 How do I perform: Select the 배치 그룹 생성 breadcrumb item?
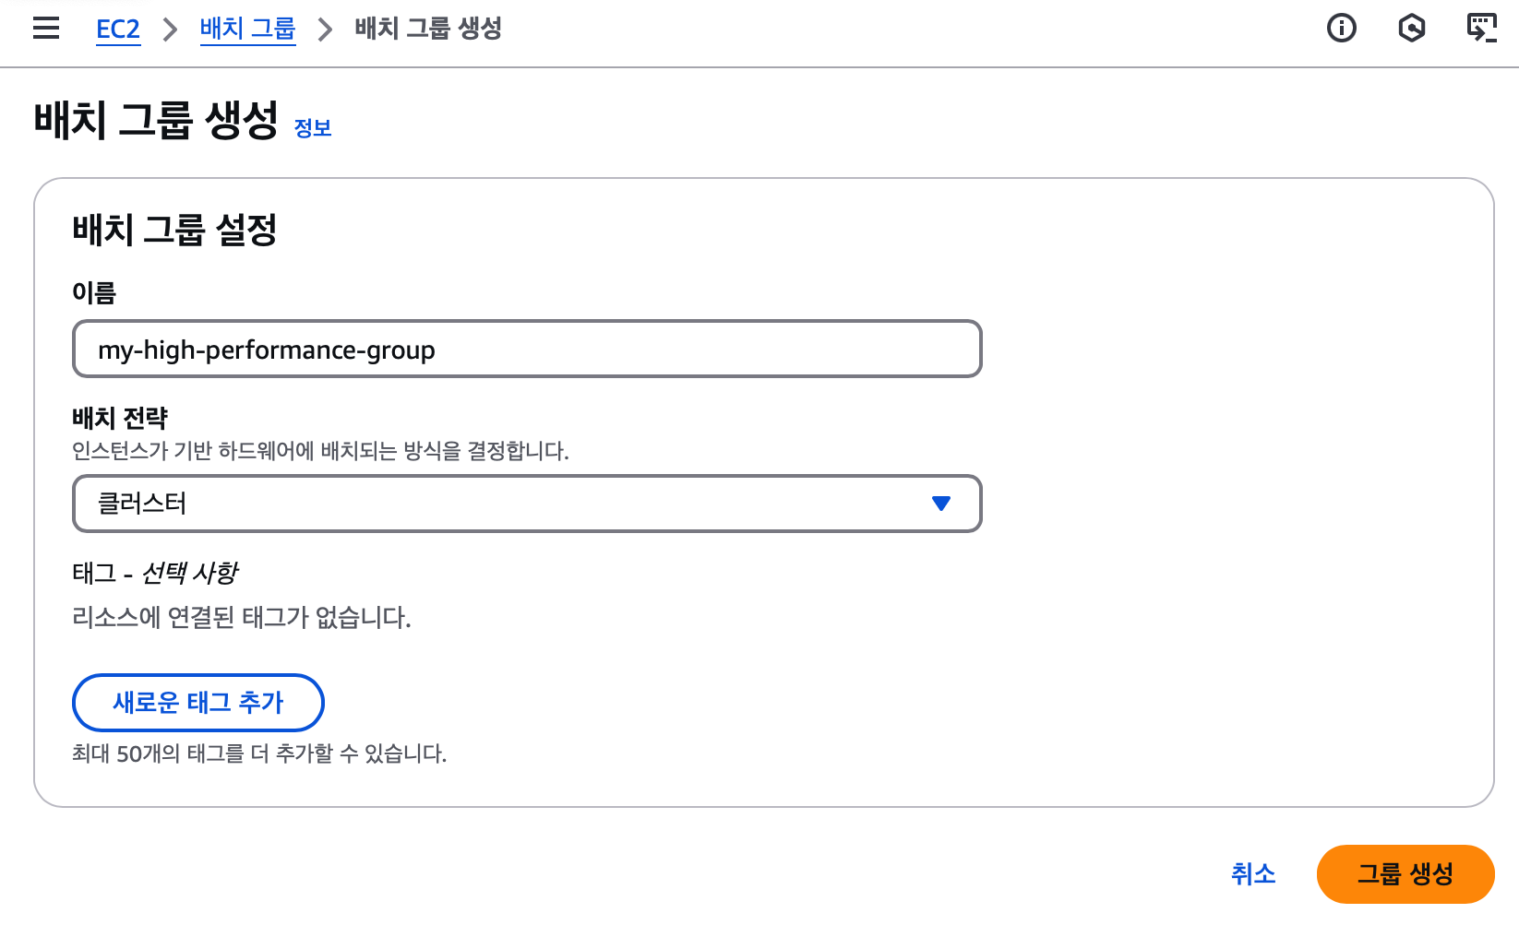(x=428, y=30)
